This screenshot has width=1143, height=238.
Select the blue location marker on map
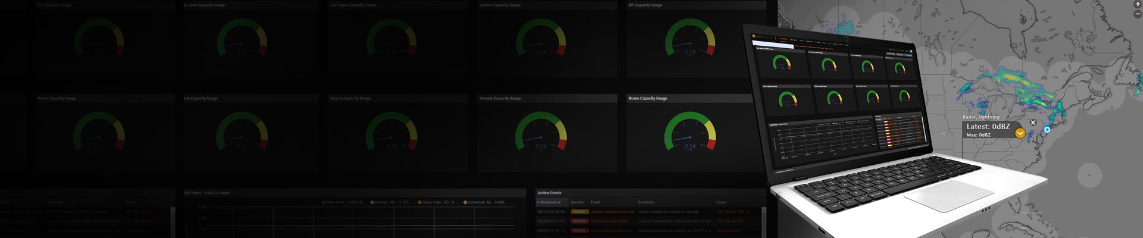(1047, 129)
